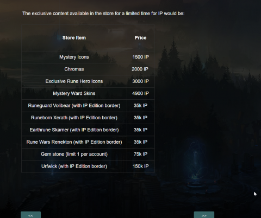This screenshot has height=218, width=261.
Task: Click the Price column header
Action: click(x=141, y=38)
